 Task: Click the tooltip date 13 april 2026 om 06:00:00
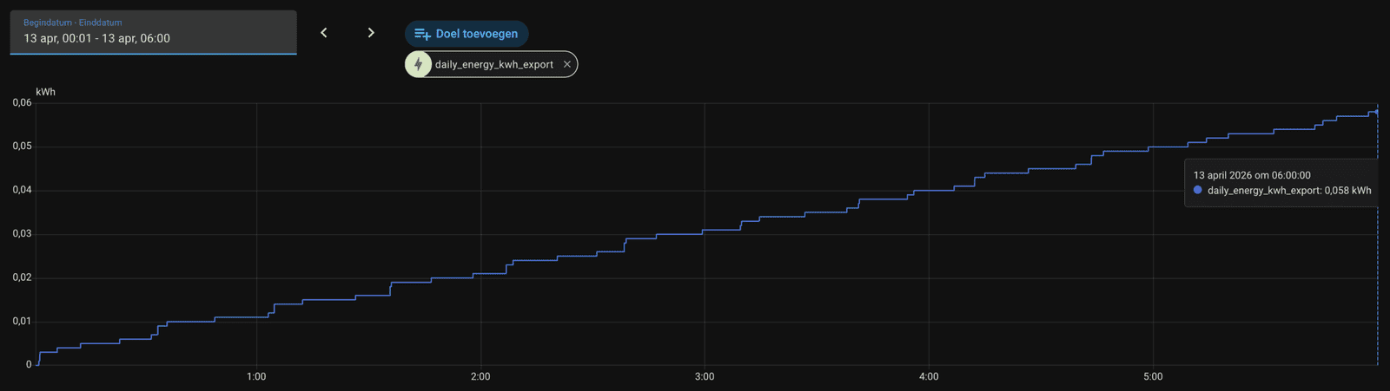click(1252, 175)
